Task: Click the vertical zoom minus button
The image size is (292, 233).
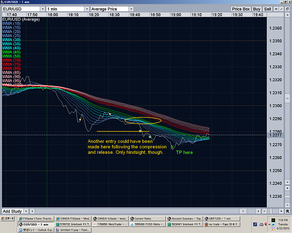Action: click(x=287, y=205)
